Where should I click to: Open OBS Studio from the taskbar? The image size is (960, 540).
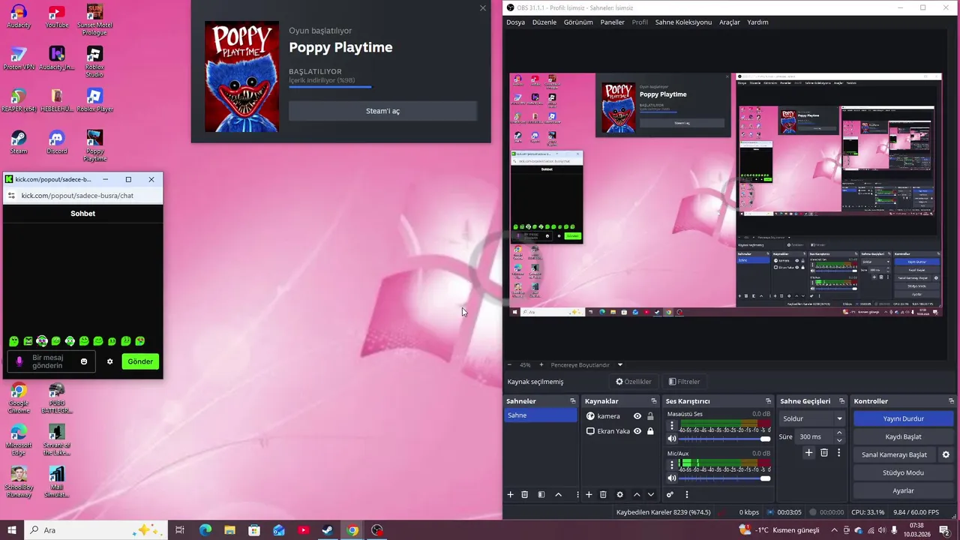[x=377, y=530]
